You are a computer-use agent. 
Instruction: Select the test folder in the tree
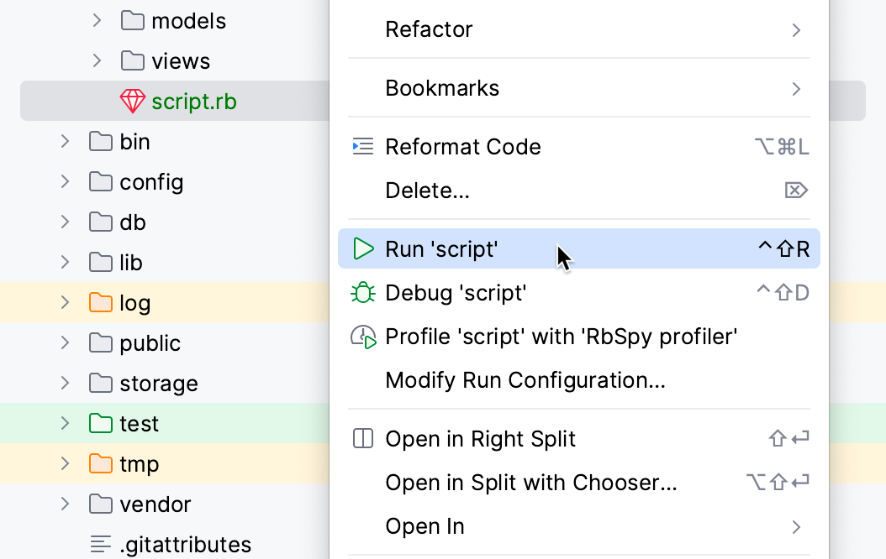coord(140,423)
